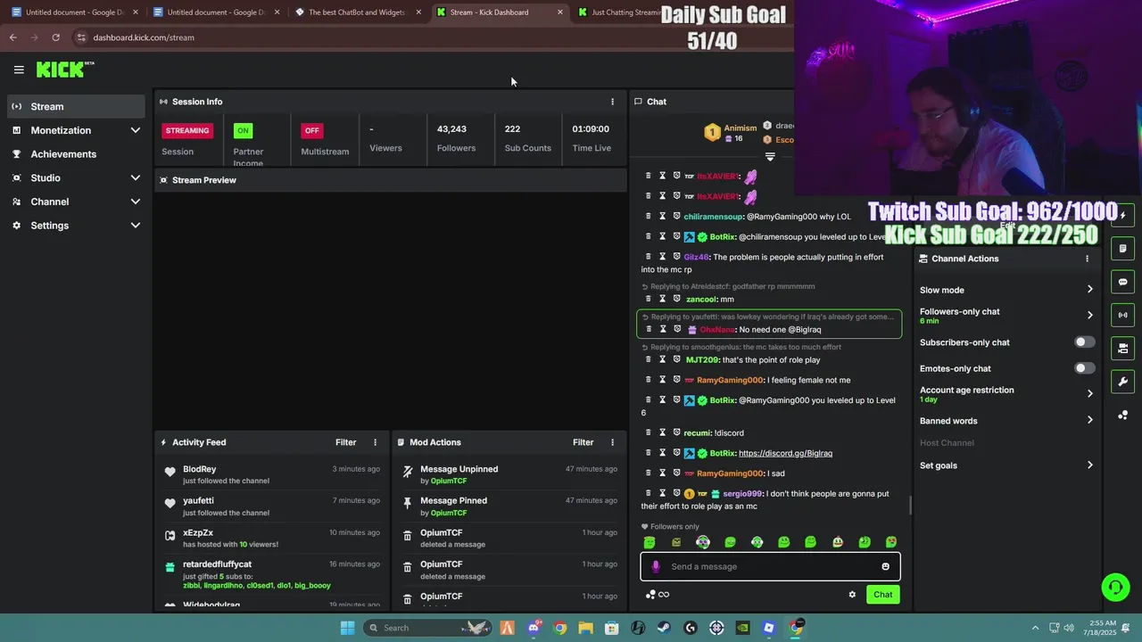Open Banned words arrow
Viewport: 1142px width, 642px height.
tap(1089, 421)
